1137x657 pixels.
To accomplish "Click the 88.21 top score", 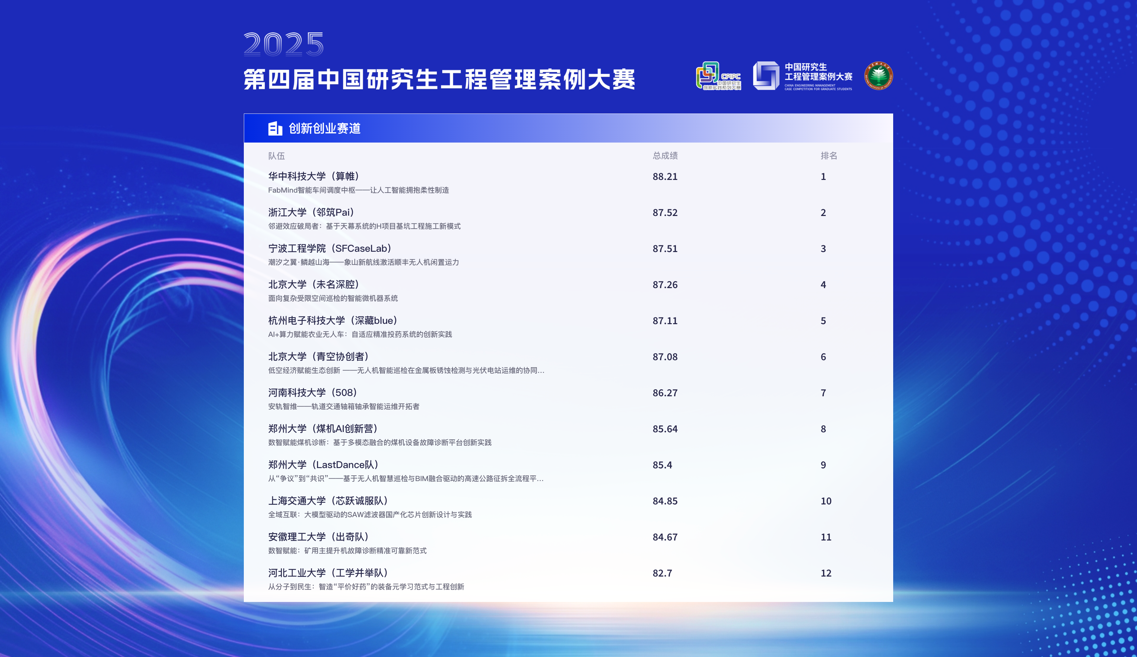I will pyautogui.click(x=665, y=177).
